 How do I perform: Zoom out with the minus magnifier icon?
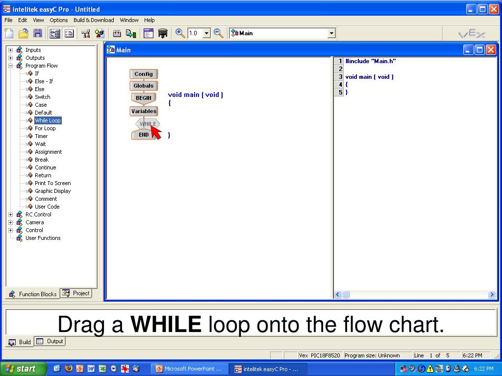pyautogui.click(x=219, y=33)
